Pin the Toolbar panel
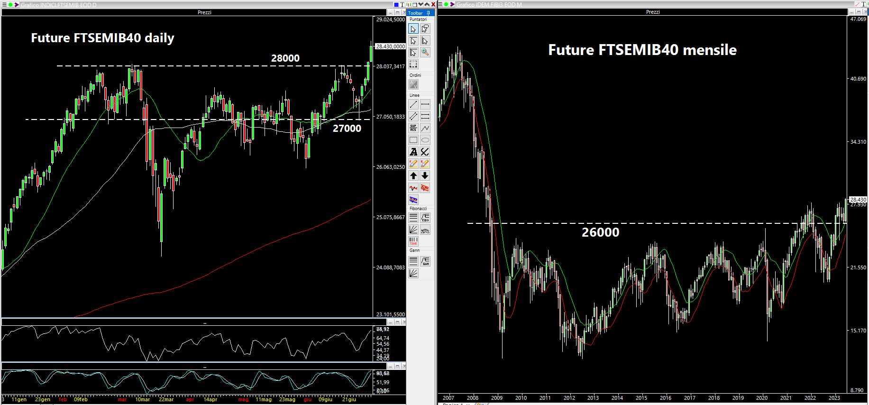 (428, 13)
